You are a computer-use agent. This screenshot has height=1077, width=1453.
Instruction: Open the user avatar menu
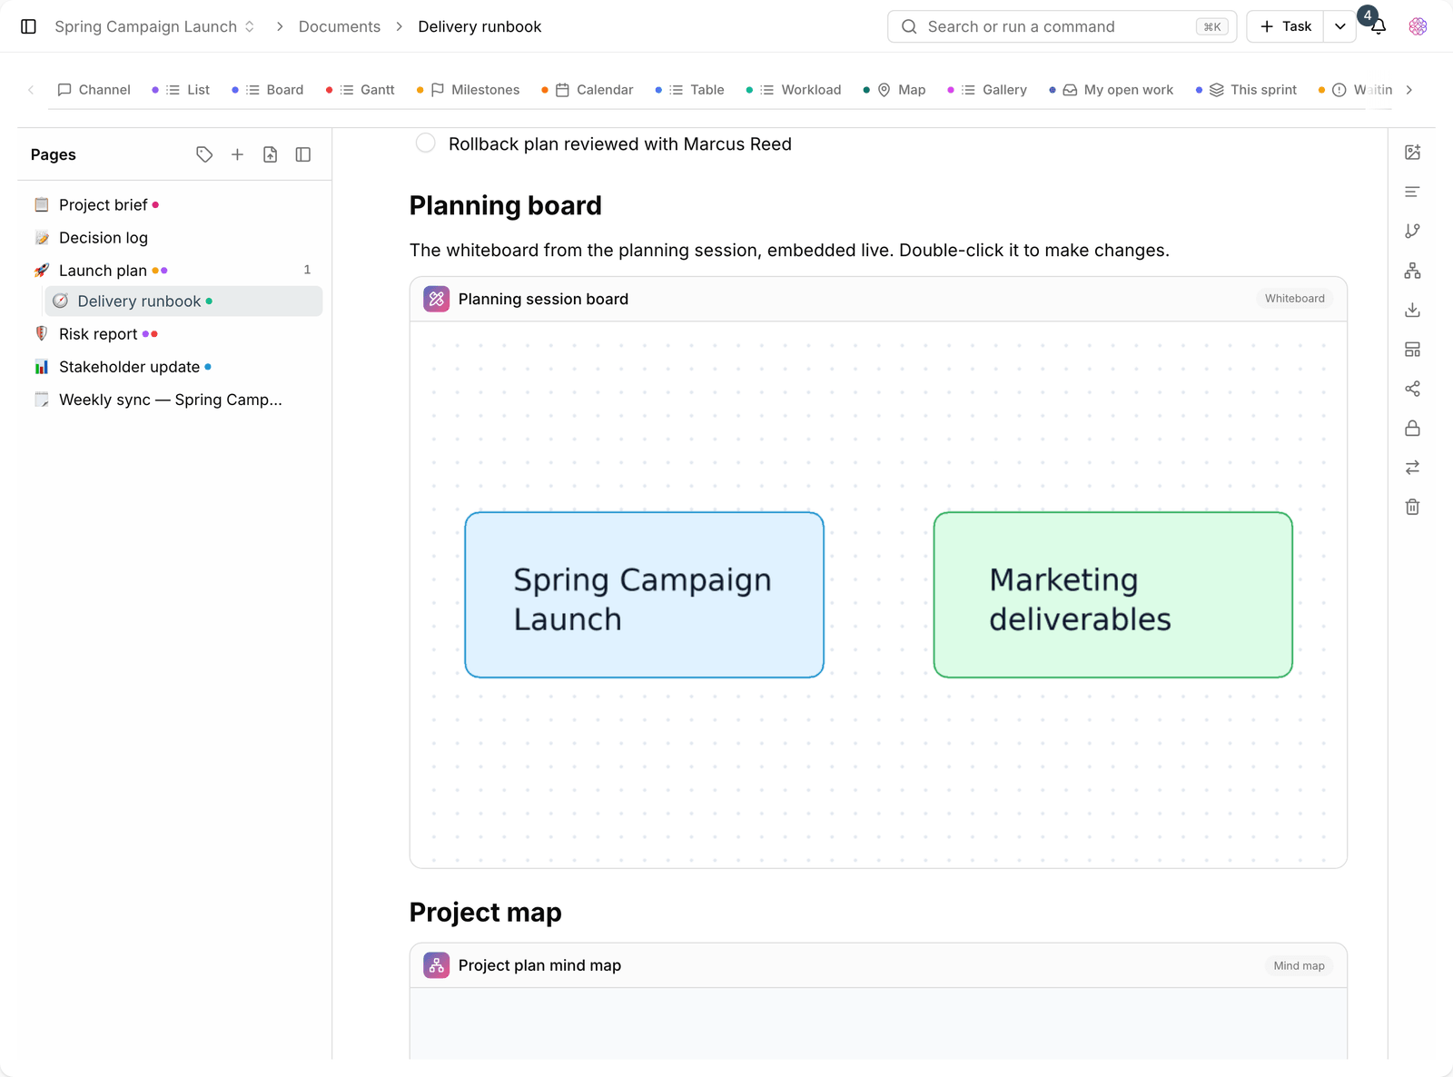click(1418, 26)
